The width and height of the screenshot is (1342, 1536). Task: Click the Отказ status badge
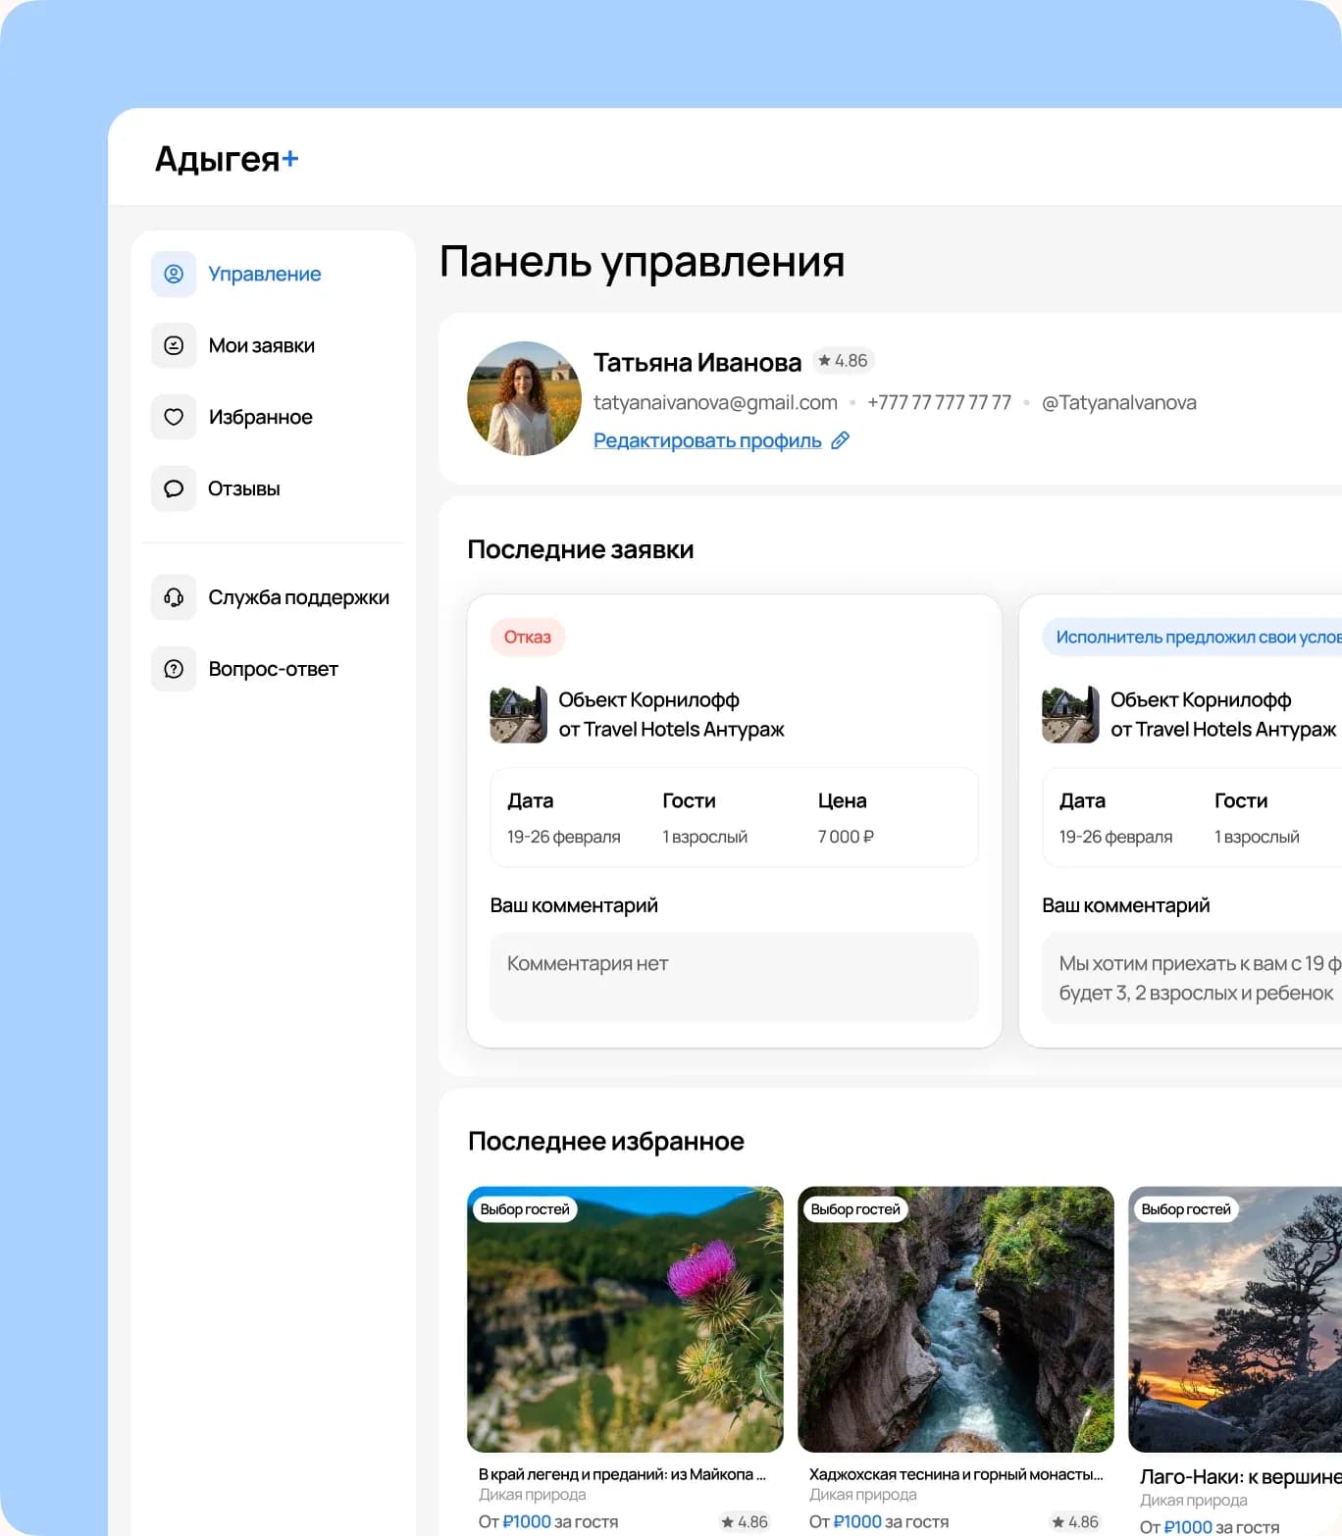coord(528,637)
